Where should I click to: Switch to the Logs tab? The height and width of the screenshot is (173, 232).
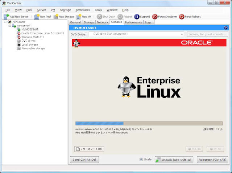pos(148,22)
